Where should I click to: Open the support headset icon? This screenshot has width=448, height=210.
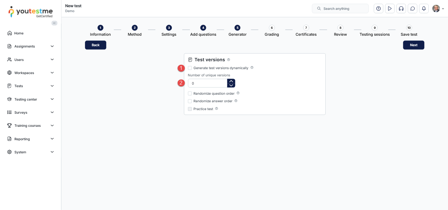[401, 9]
